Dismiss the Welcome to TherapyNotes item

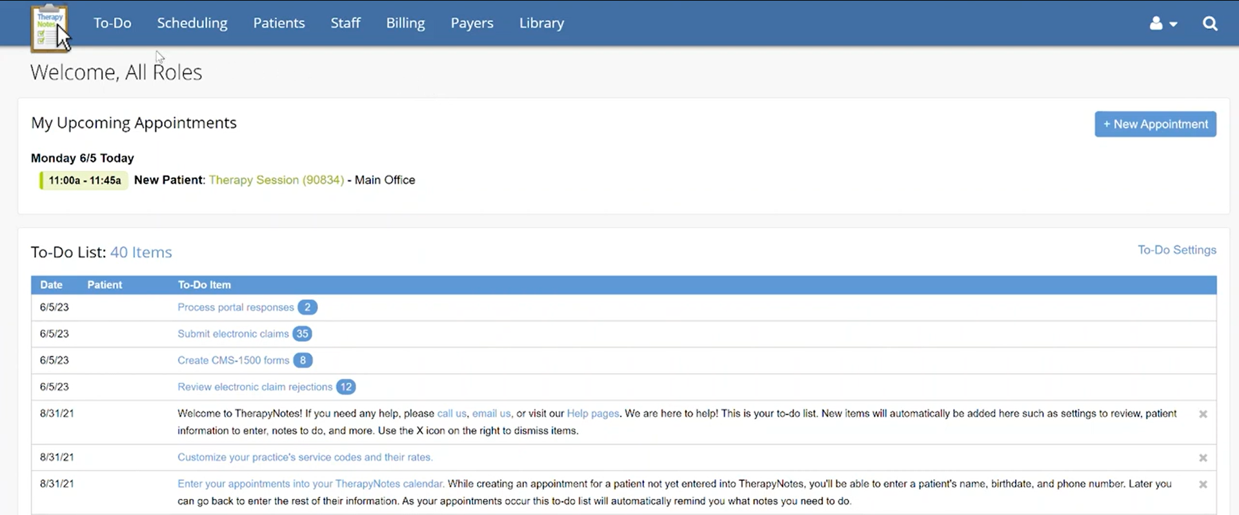point(1203,414)
